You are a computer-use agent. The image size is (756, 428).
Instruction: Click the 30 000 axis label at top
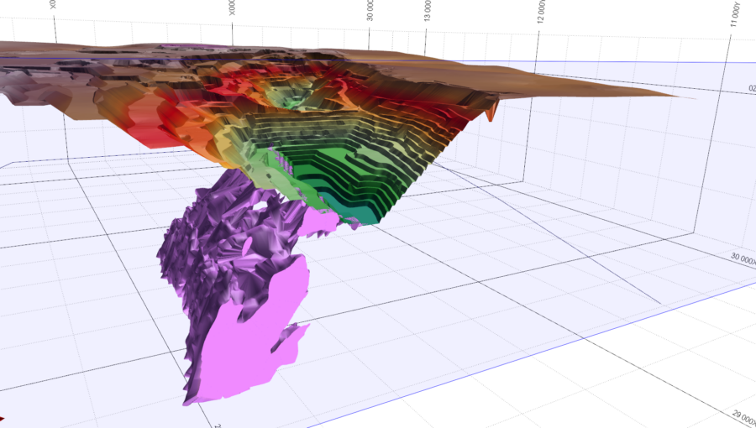point(370,11)
